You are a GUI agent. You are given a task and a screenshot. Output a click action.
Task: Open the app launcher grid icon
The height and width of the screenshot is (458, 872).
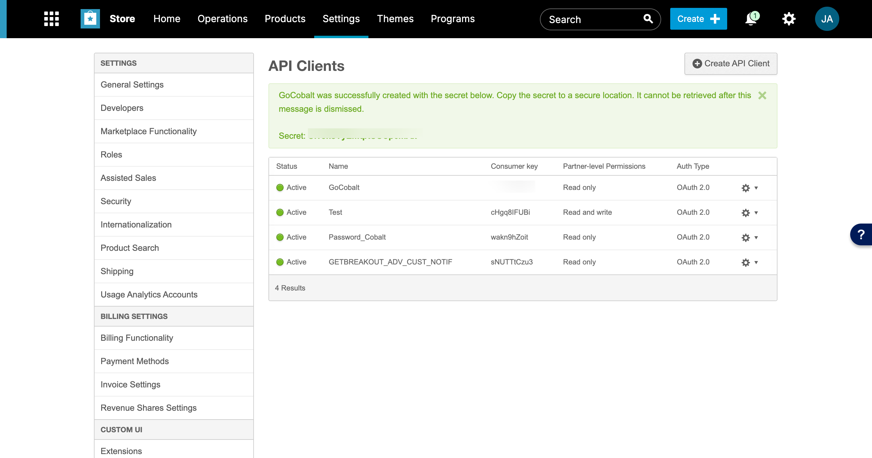point(52,18)
